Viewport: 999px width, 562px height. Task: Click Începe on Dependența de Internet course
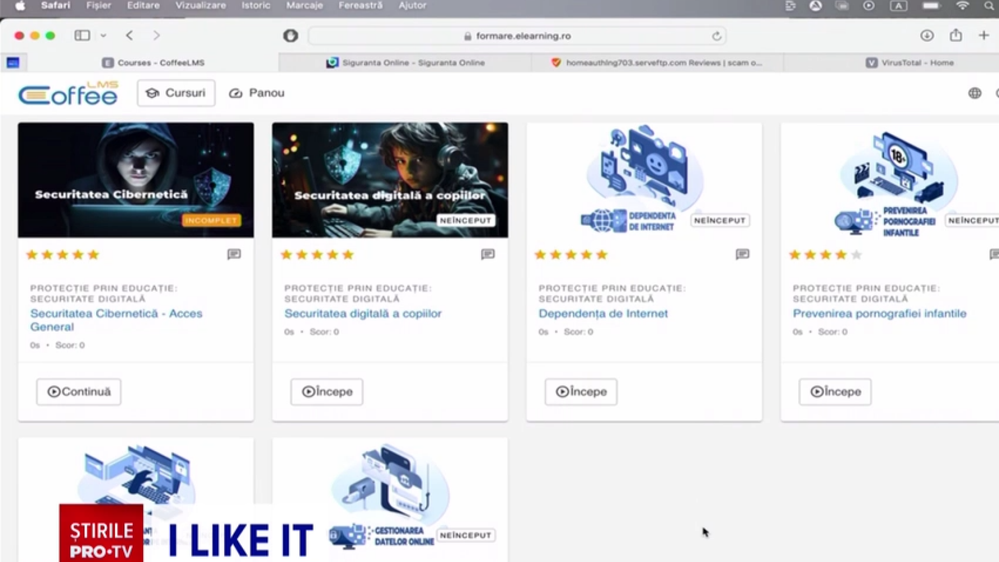tap(581, 392)
